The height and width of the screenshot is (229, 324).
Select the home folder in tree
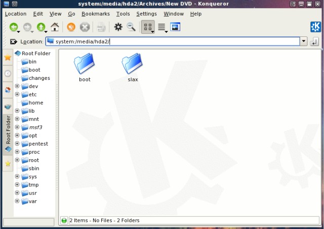click(32, 103)
